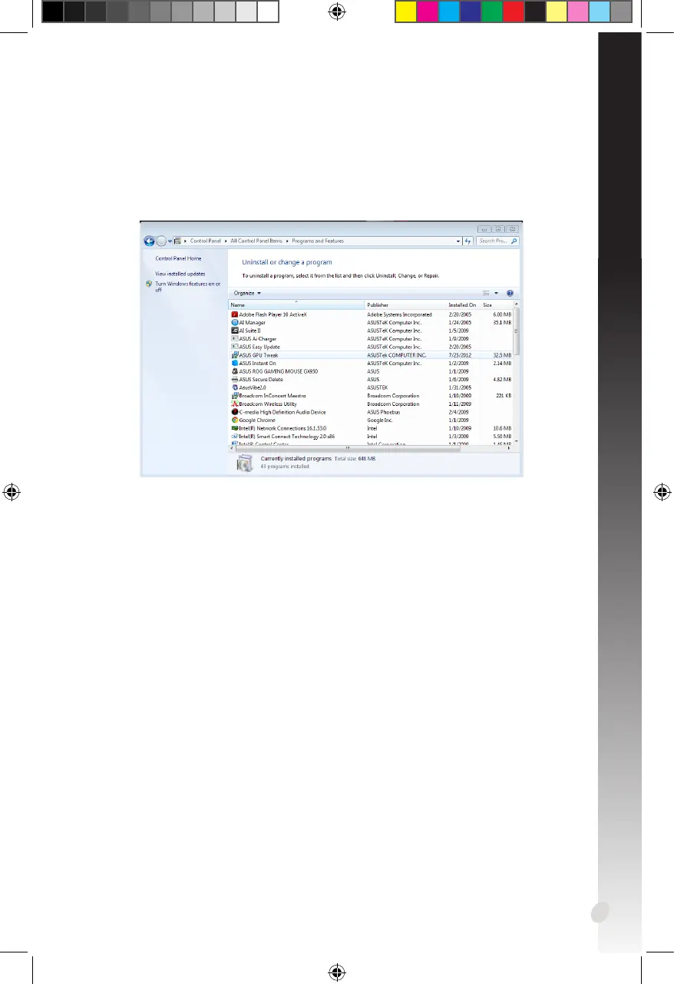
Task: Go back with the Back arrow button
Action: (x=150, y=241)
